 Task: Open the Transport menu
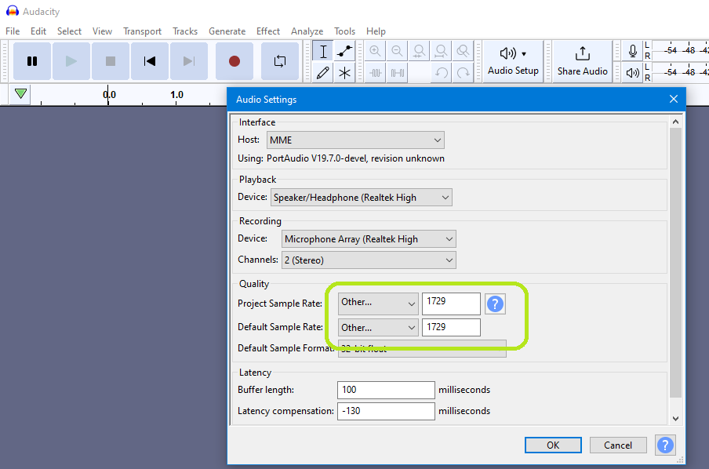[x=142, y=31]
